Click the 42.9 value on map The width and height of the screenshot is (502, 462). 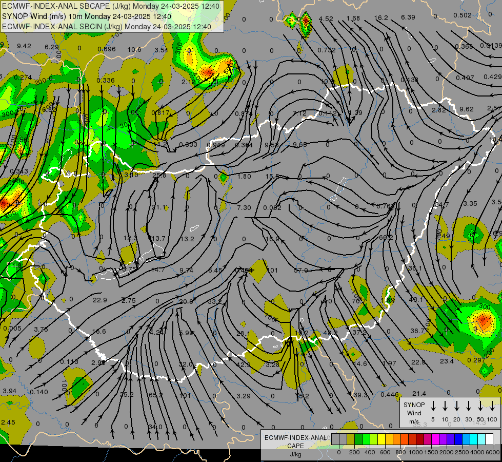pyautogui.click(x=244, y=365)
